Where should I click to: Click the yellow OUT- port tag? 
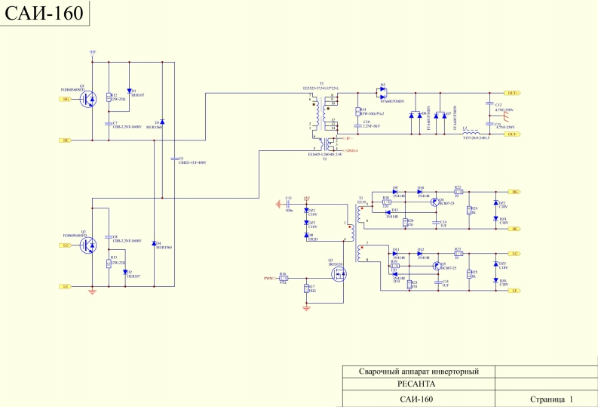512,134
